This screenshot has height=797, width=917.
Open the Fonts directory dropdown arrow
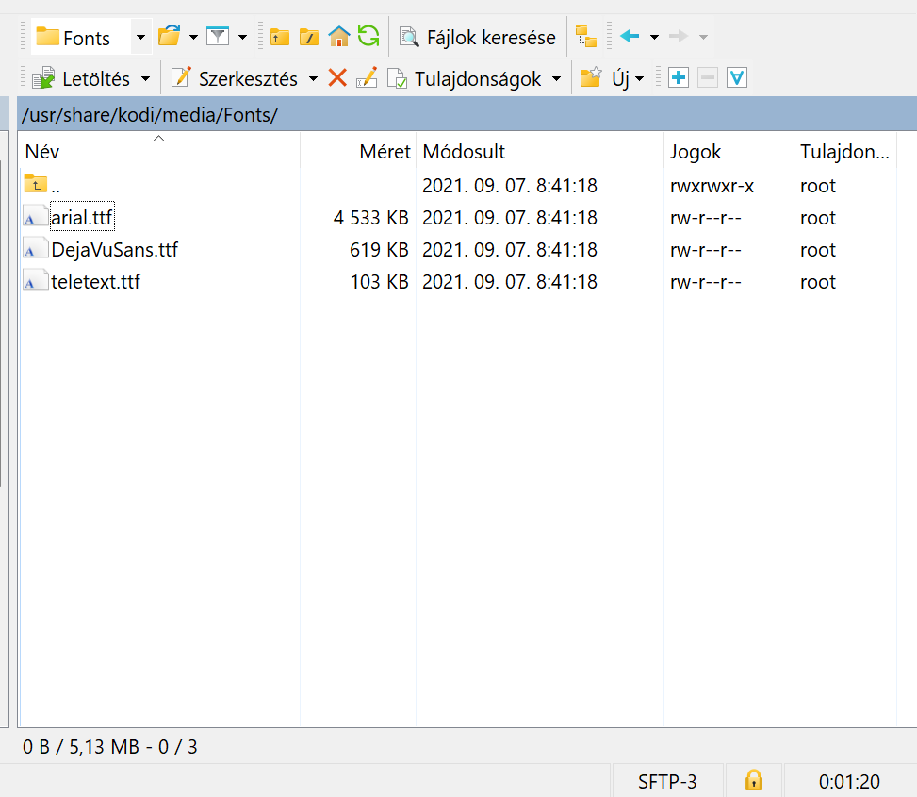(140, 37)
